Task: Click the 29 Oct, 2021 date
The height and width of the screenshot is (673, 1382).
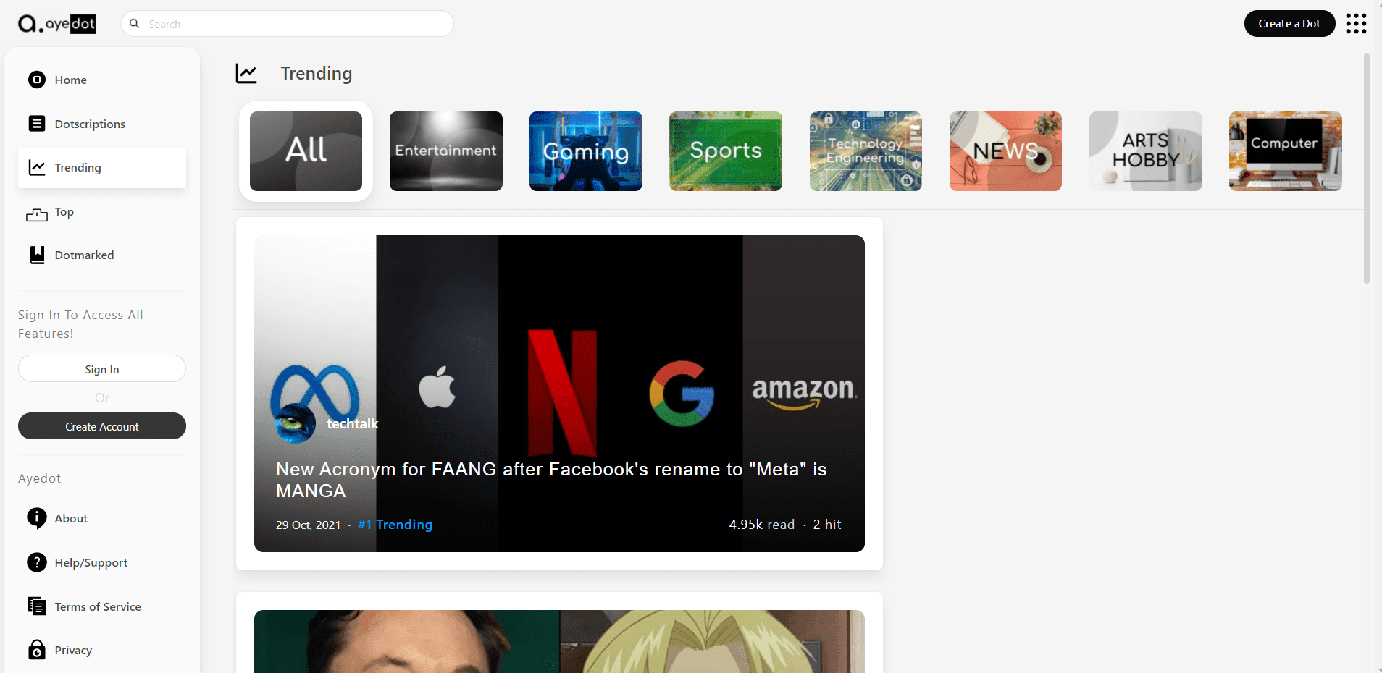Action: pos(308,525)
